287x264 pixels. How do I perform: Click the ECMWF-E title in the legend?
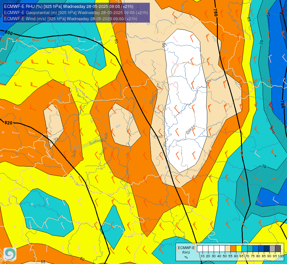click(186, 248)
